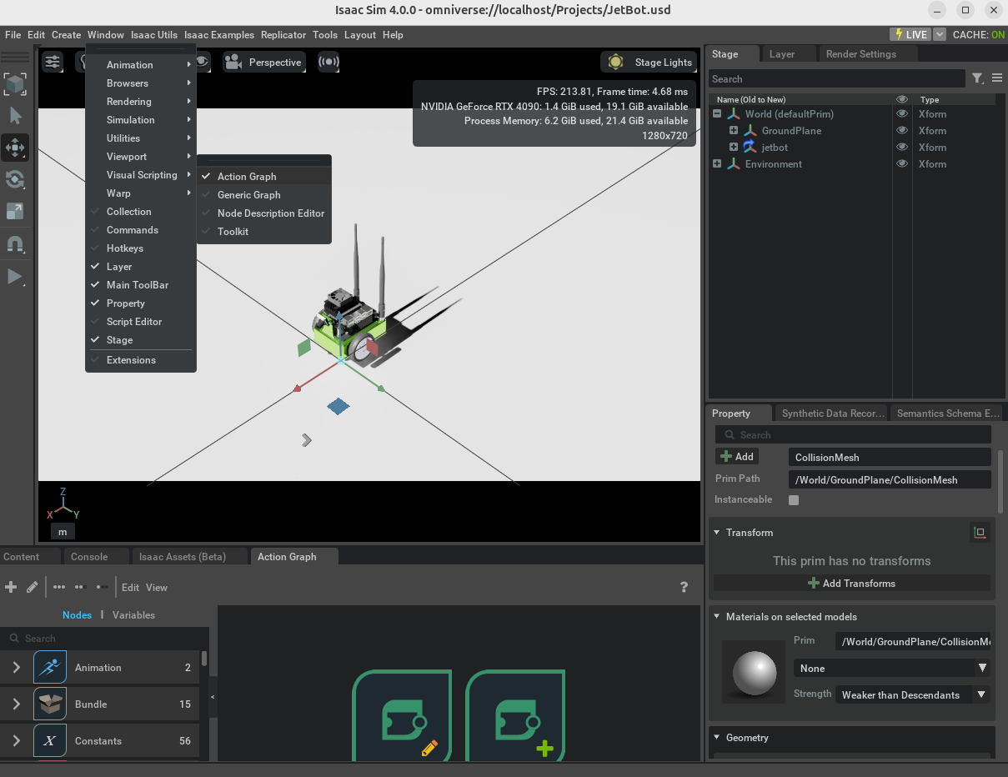Click the Action Graph first dots layout icon
Image resolution: width=1008 pixels, height=777 pixels.
59,587
